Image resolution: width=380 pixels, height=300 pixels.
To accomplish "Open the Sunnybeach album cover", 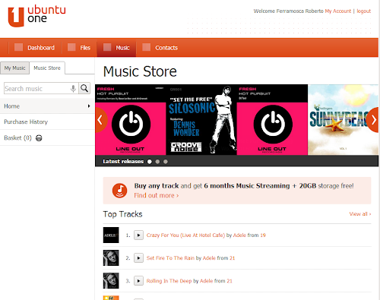I will [x=343, y=120].
